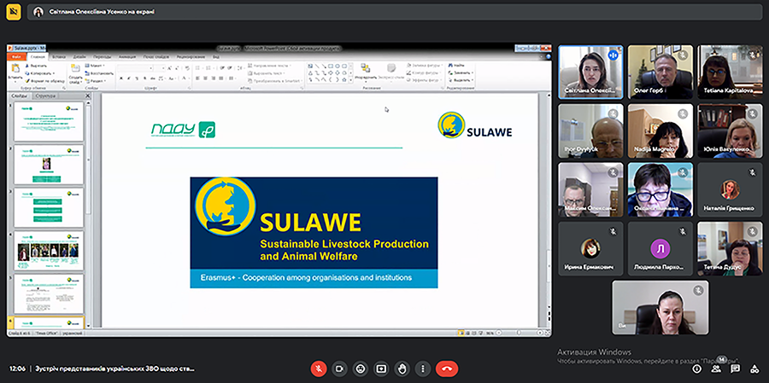Open the Упорядочить arrange dropdown
769x383 pixels.
coord(366,73)
